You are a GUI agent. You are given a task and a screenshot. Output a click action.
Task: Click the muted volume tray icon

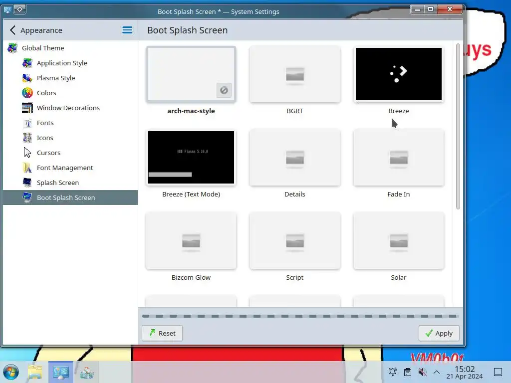pyautogui.click(x=422, y=372)
